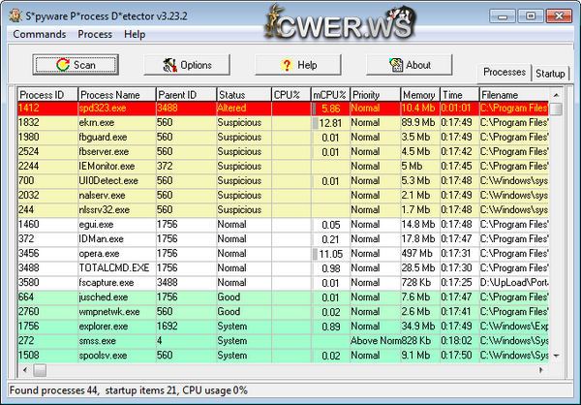This screenshot has width=581, height=405.
Task: Open the Help menu in menu bar
Action: [135, 34]
